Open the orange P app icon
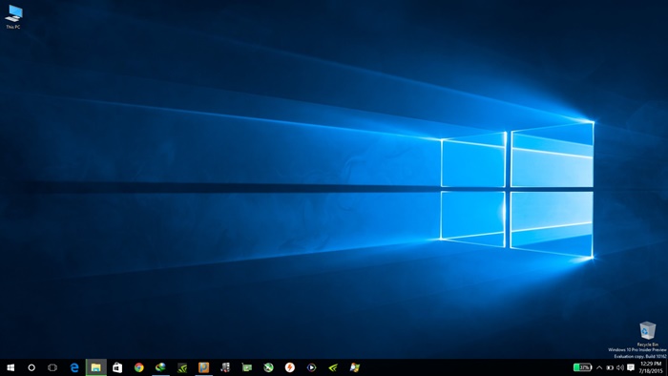 tap(203, 367)
